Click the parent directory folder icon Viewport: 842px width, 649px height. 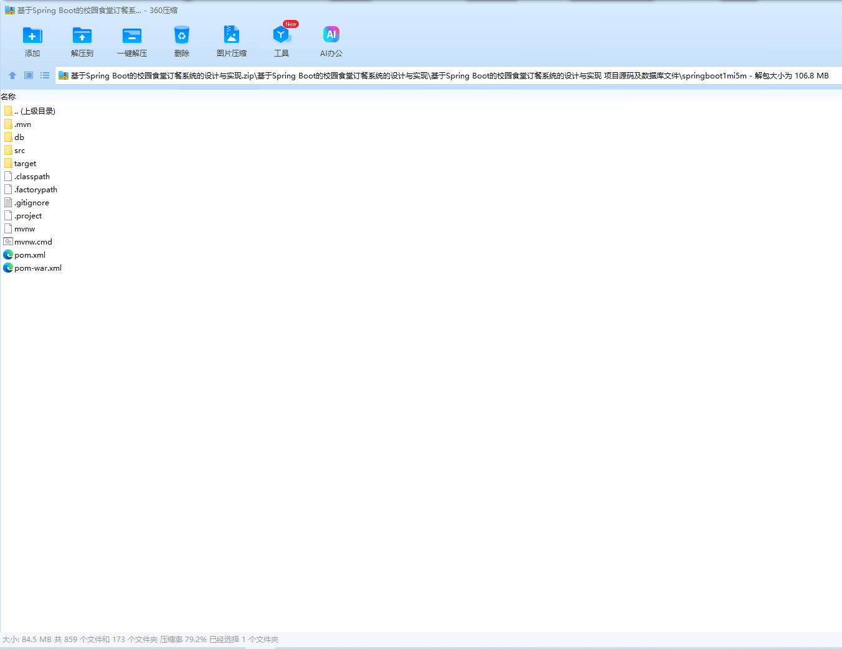[x=8, y=111]
